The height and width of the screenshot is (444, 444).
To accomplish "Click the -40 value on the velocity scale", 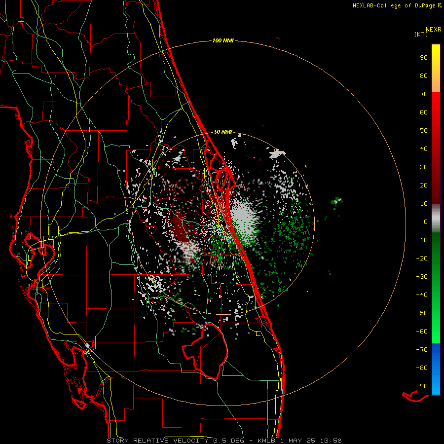I will coord(422,295).
